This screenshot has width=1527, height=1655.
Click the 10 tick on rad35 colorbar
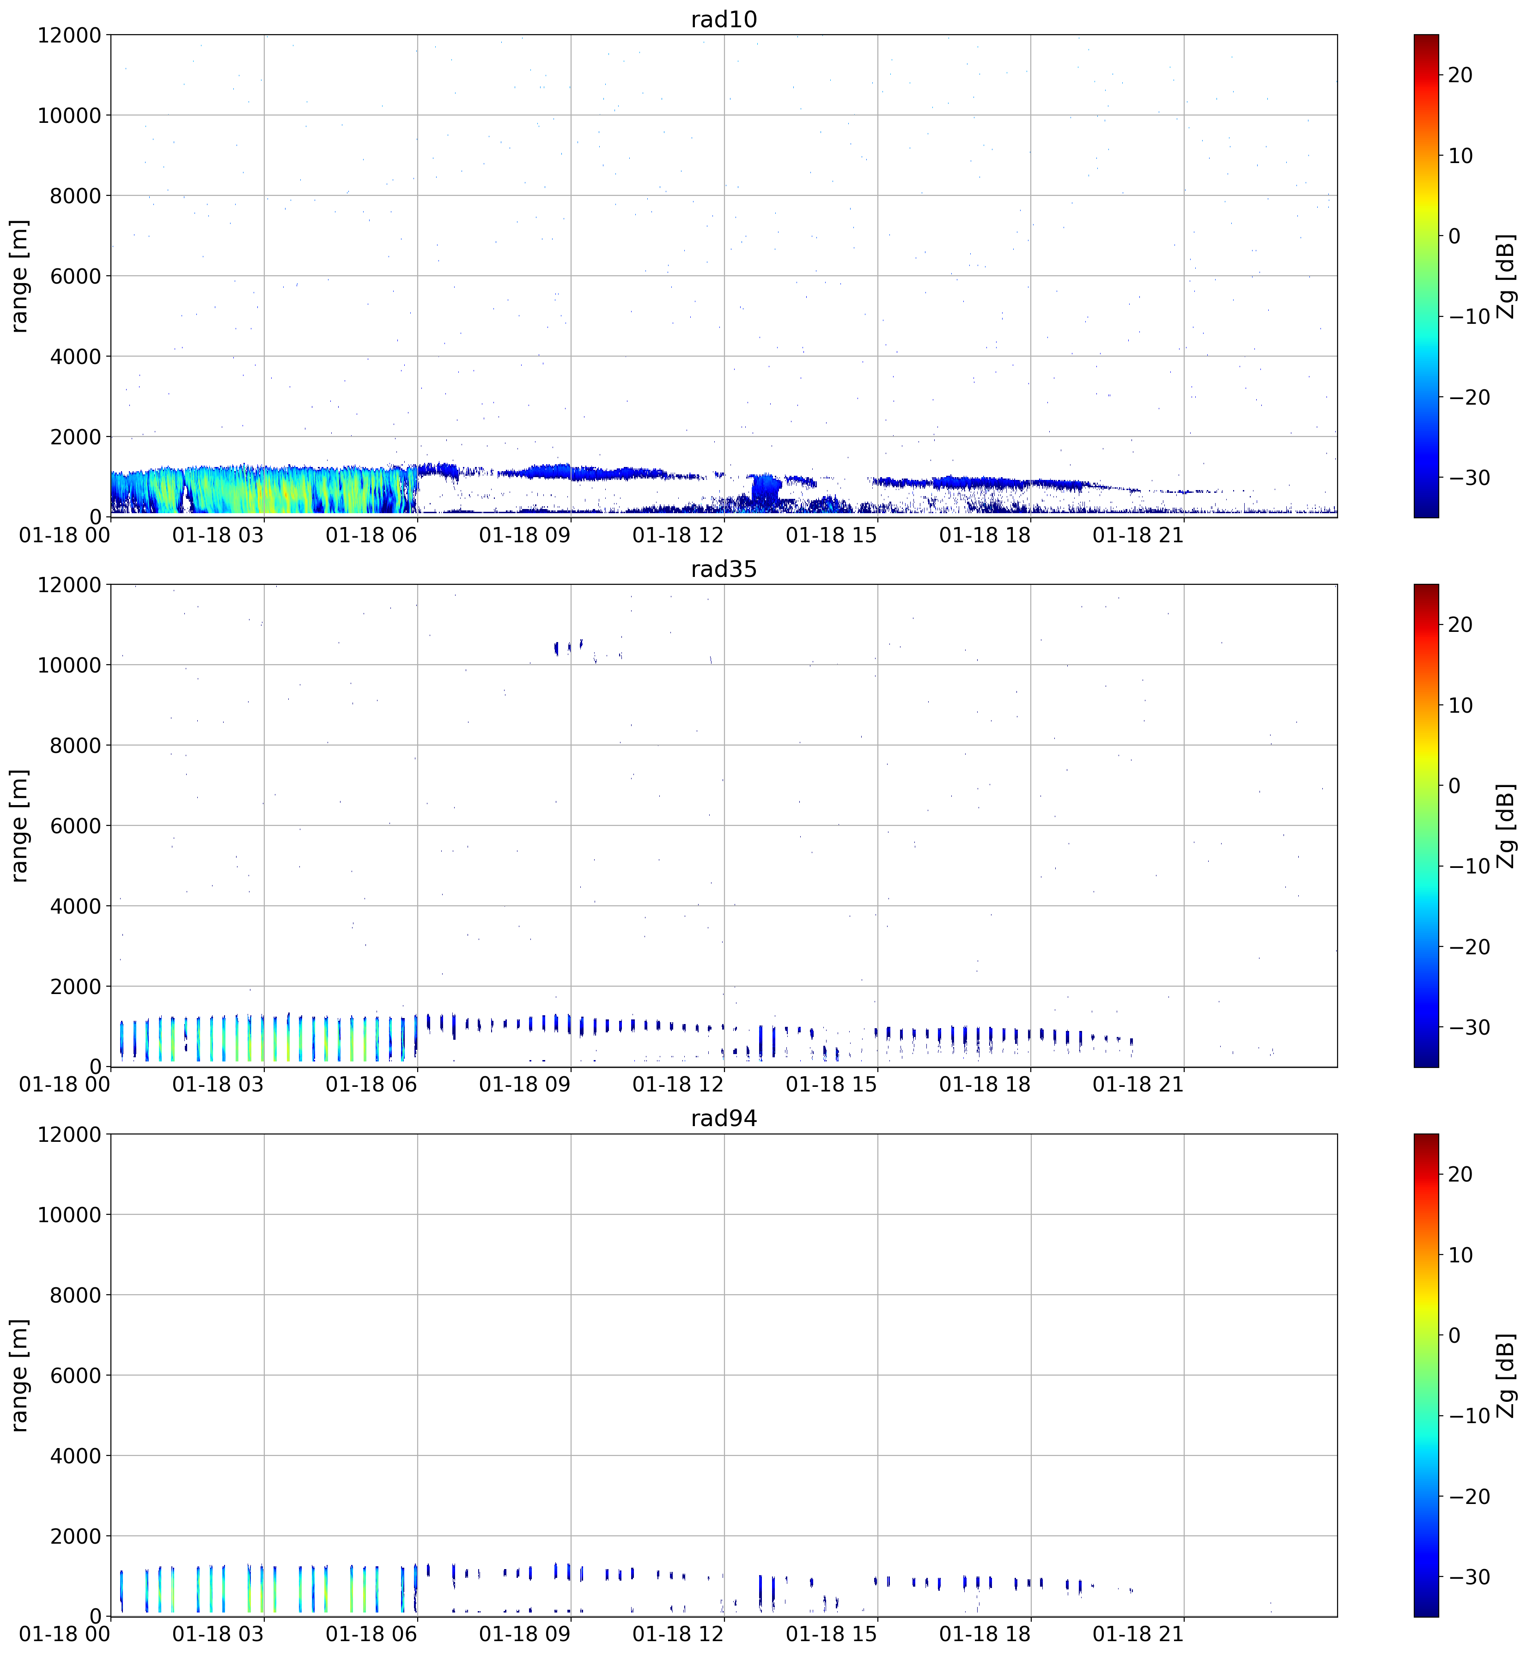pyautogui.click(x=1460, y=706)
